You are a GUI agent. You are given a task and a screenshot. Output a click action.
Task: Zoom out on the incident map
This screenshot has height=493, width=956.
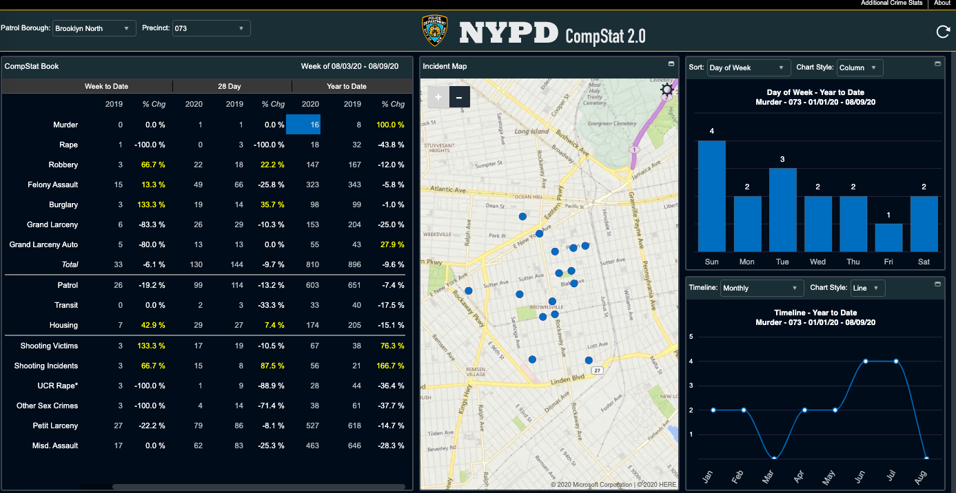tap(460, 97)
